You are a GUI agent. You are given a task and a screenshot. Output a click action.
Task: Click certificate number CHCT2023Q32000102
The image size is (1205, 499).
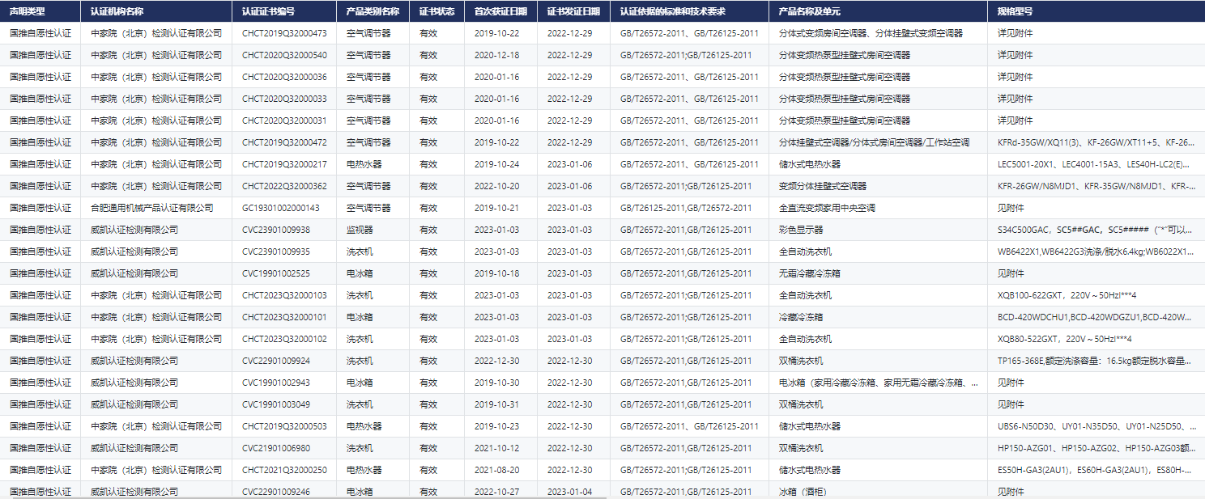[x=284, y=339]
